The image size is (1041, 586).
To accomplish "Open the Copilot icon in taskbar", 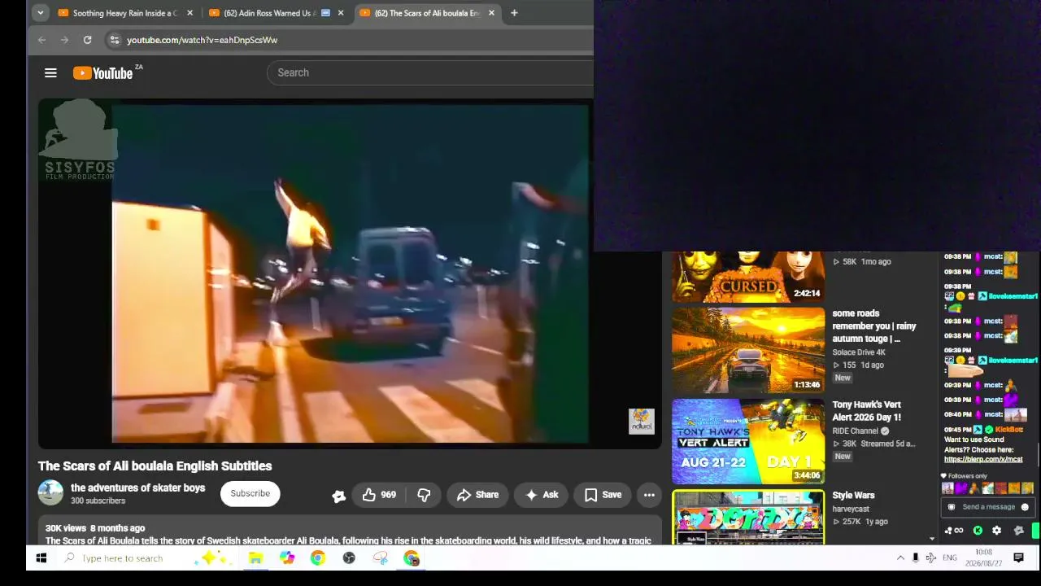I will (287, 558).
